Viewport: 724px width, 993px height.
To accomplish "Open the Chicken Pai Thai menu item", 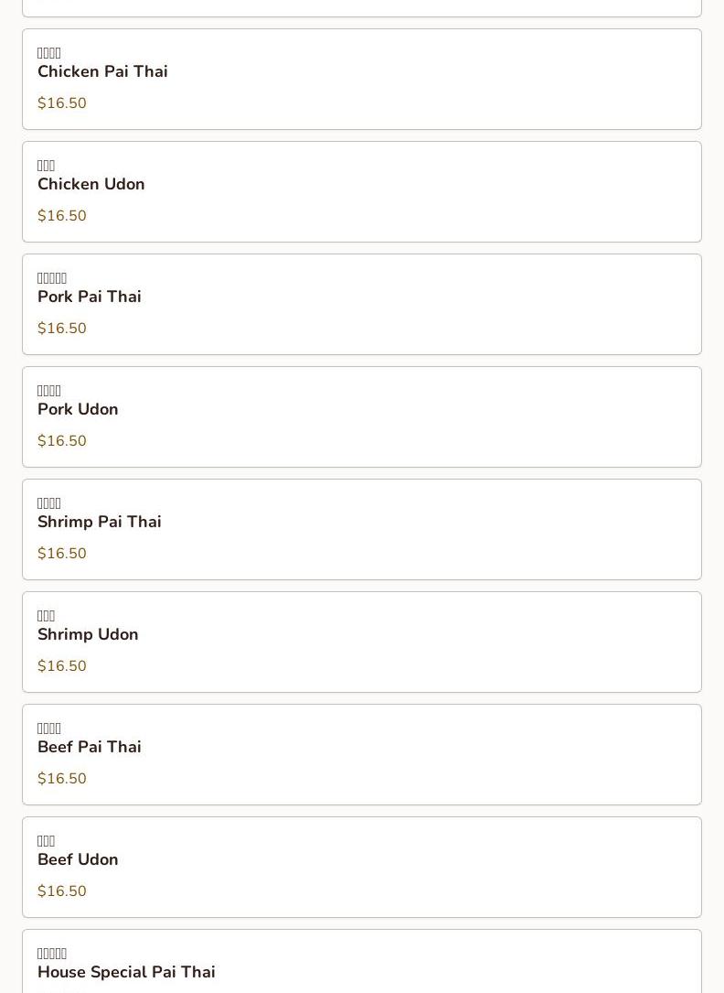I will pyautogui.click(x=102, y=71).
